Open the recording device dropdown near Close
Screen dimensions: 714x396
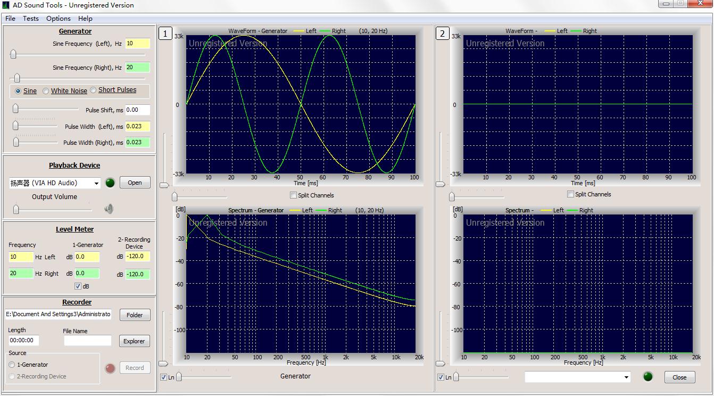pyautogui.click(x=626, y=377)
